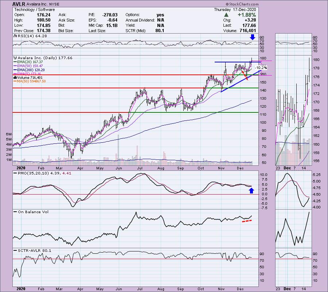Click the 180 price axis label
Viewport: 328px width, 292px height.
[263, 58]
